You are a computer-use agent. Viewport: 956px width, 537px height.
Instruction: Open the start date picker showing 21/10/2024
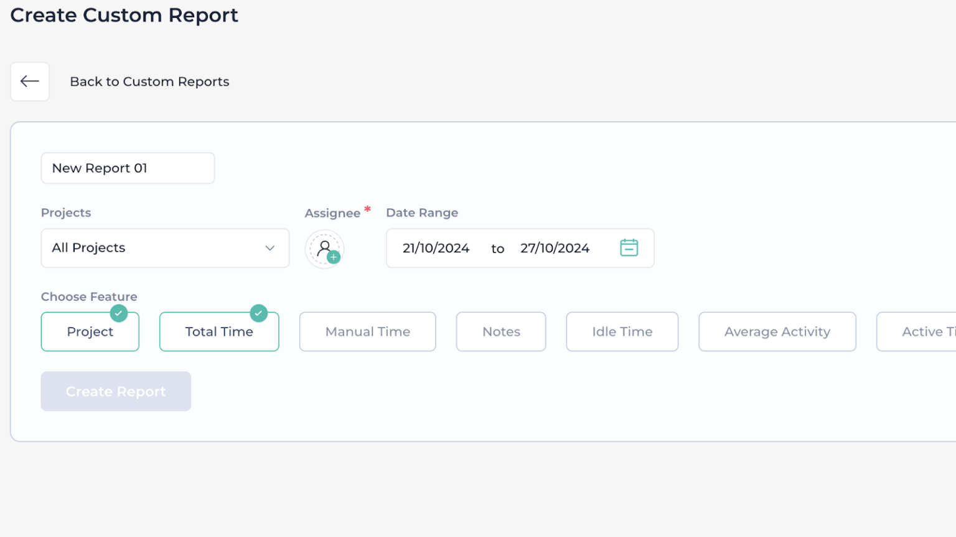(435, 247)
